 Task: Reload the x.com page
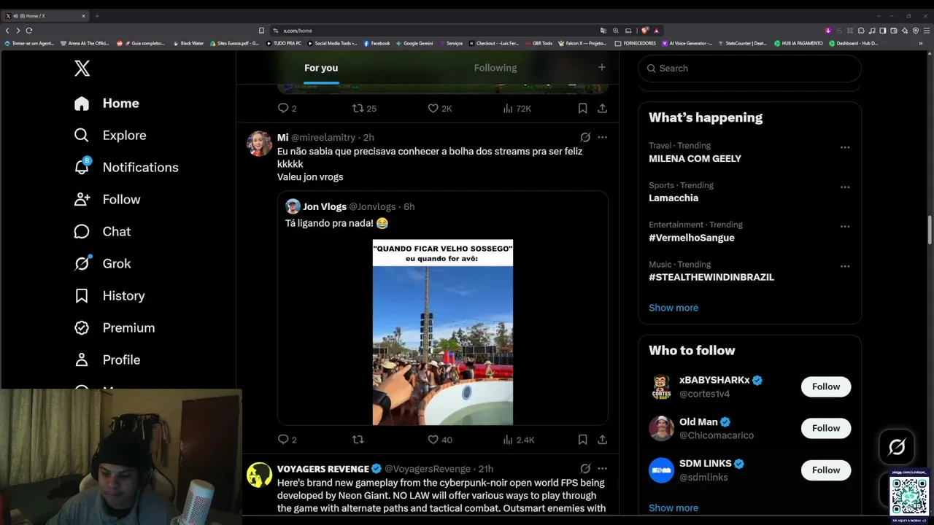pyautogui.click(x=29, y=31)
